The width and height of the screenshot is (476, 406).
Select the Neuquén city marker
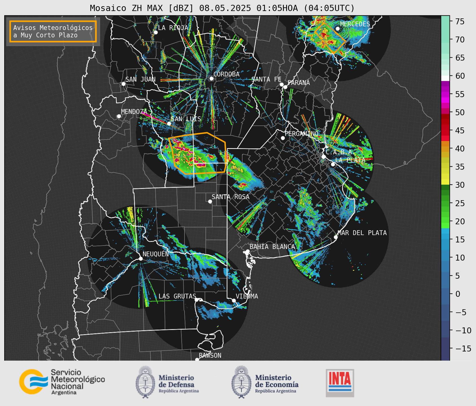pos(141,259)
